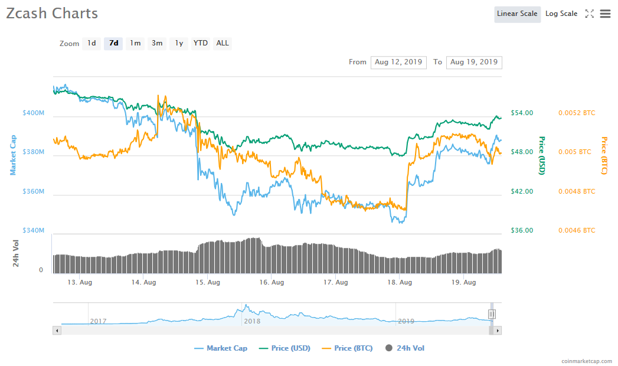Click the 0.0046 BTC axis label
The image size is (618, 366).
(577, 230)
